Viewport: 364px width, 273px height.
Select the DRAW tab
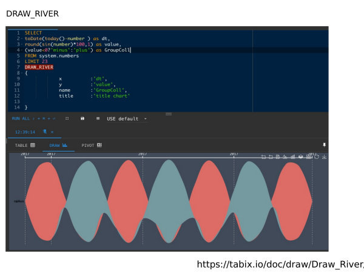(x=58, y=146)
